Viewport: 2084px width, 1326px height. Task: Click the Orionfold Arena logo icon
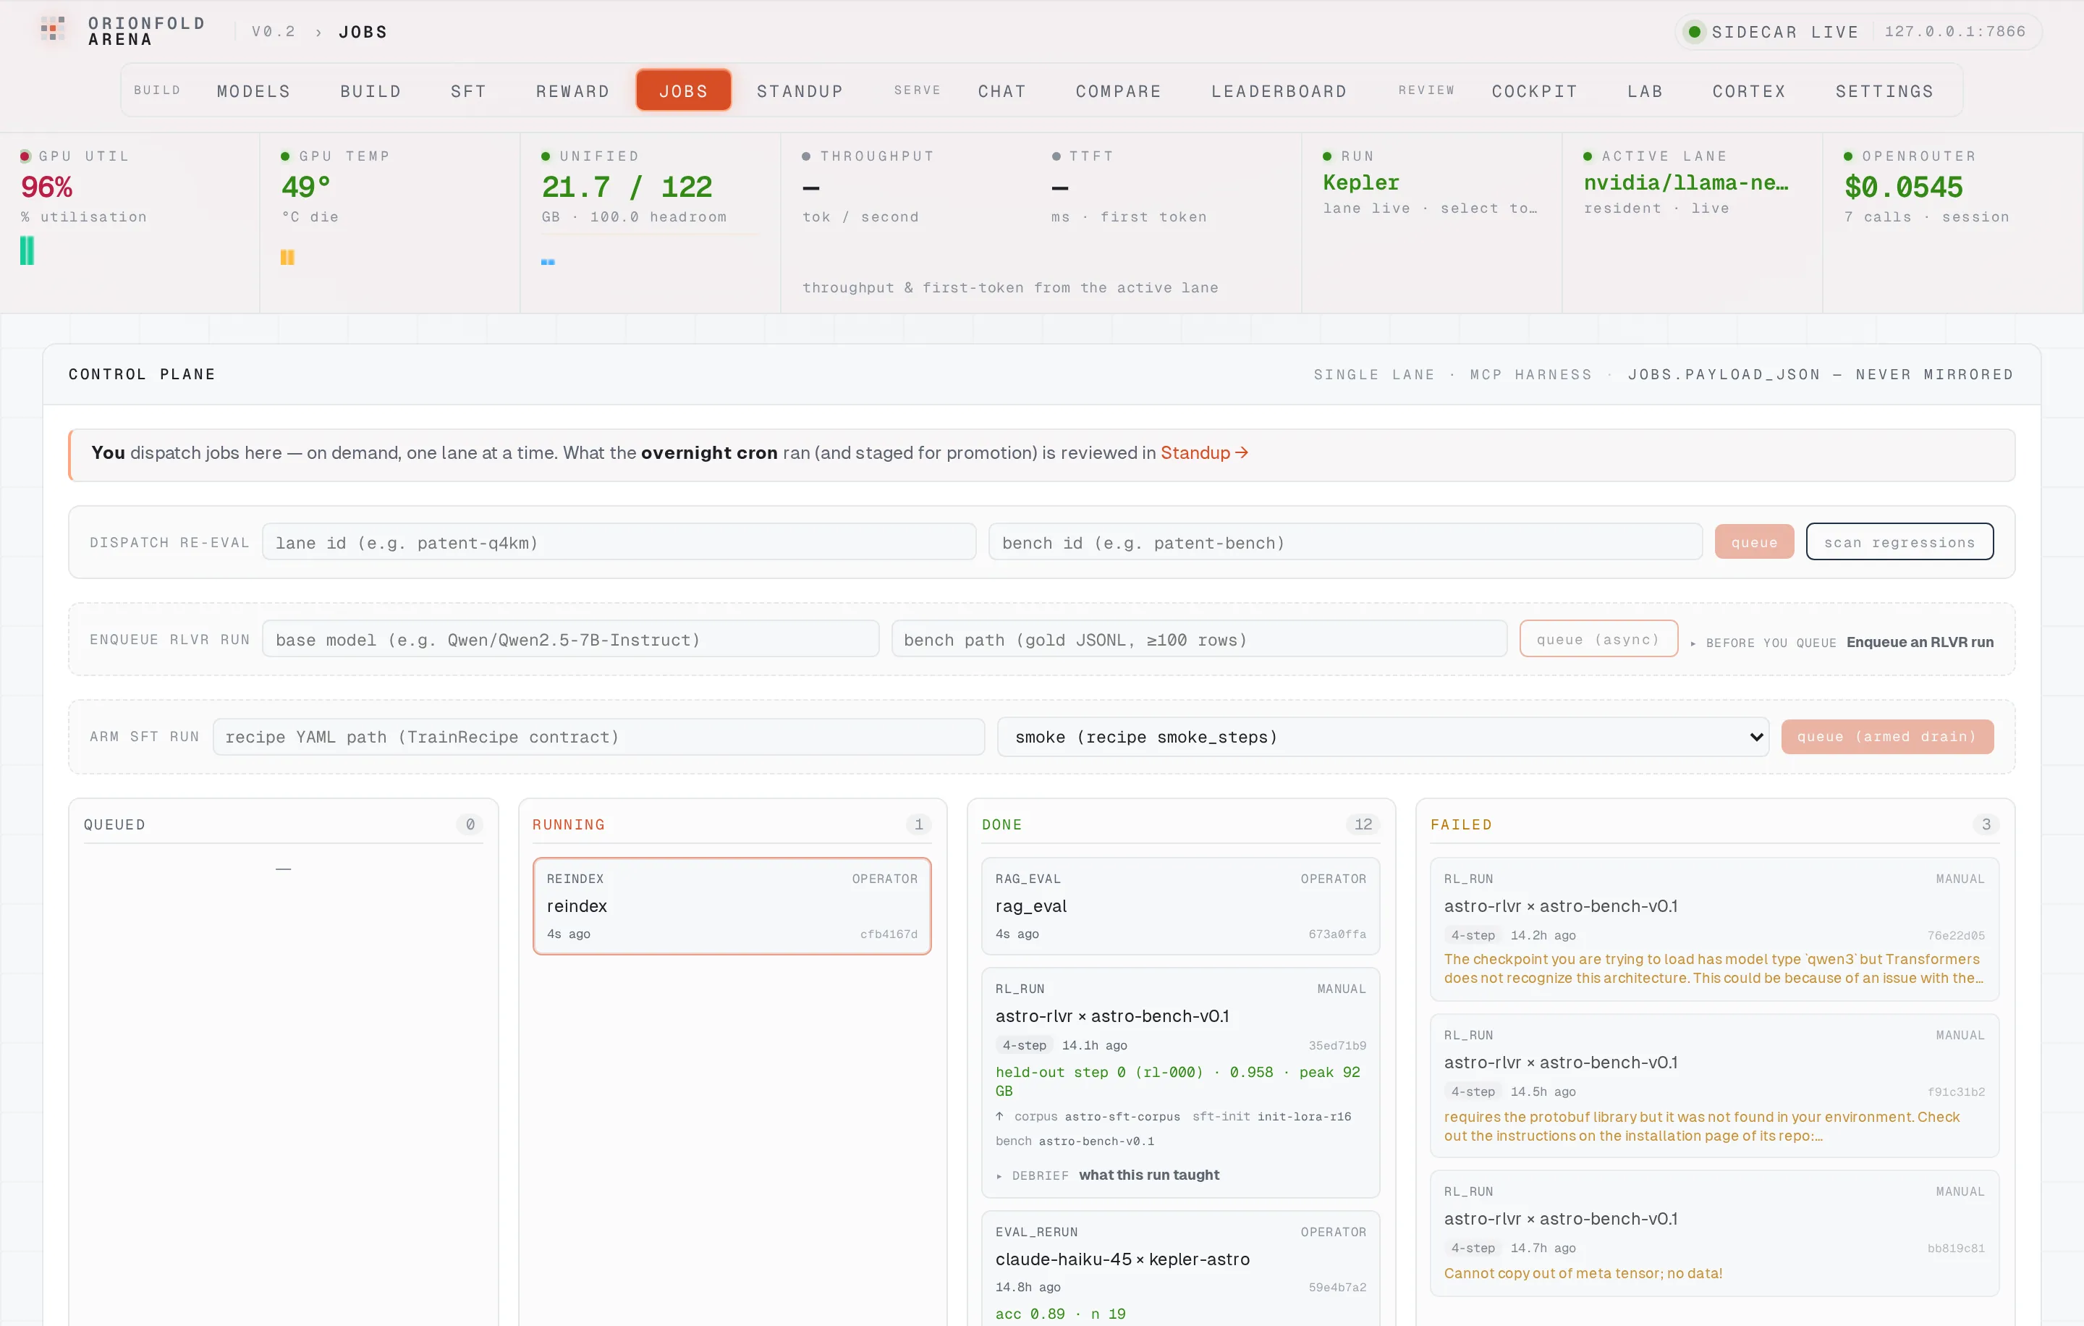point(53,28)
